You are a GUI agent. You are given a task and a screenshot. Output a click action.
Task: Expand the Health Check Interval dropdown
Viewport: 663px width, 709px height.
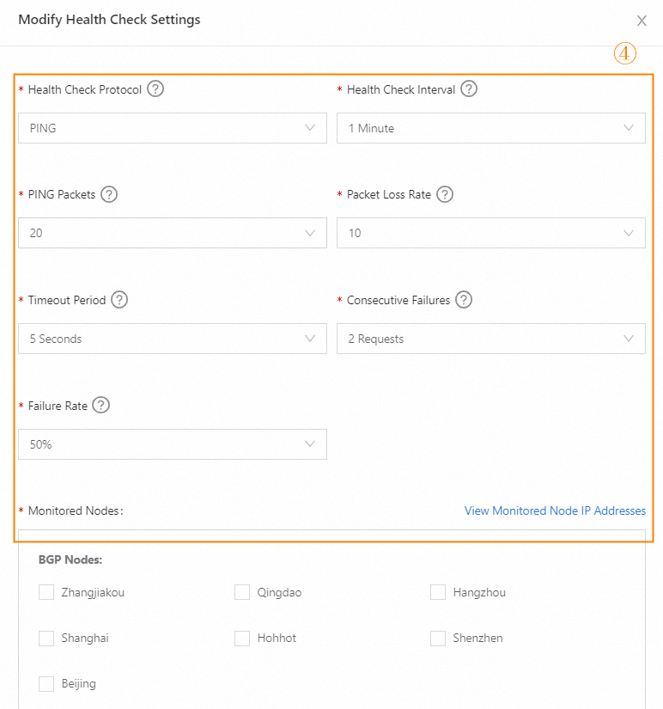pos(490,128)
